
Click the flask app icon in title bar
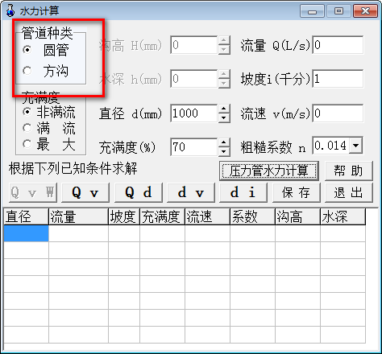click(10, 10)
